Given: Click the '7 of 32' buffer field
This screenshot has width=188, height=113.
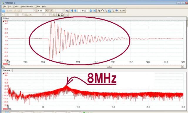Looking at the screenshot, I should (83, 11).
